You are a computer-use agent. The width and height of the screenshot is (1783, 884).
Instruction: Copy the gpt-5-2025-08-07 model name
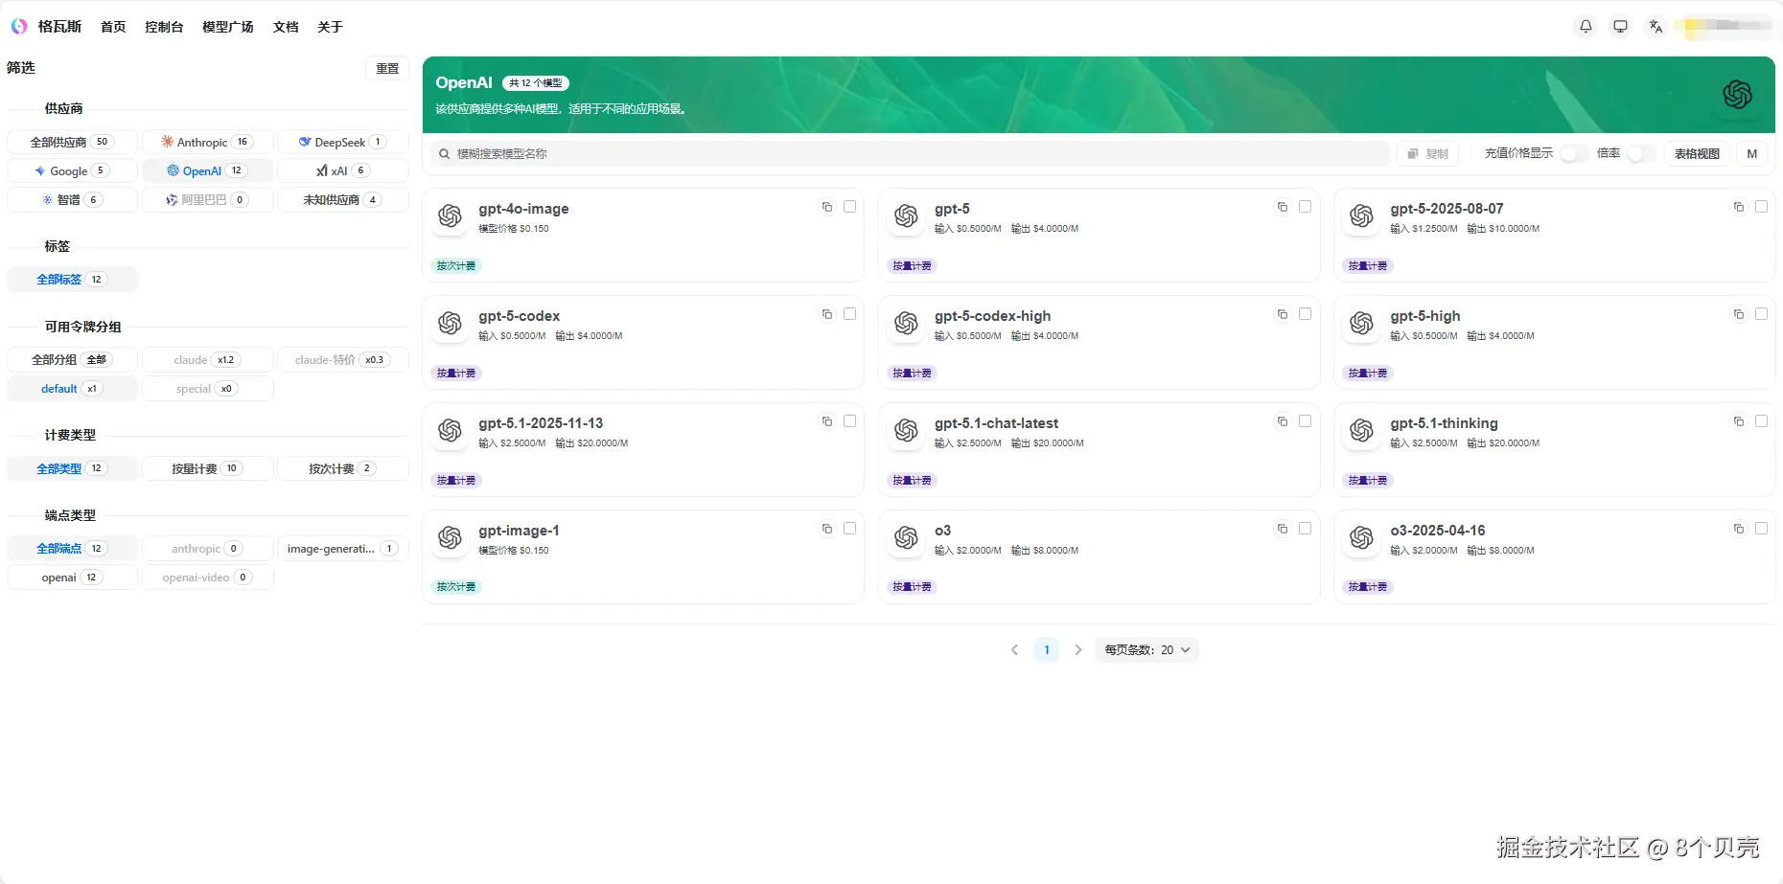(1739, 207)
